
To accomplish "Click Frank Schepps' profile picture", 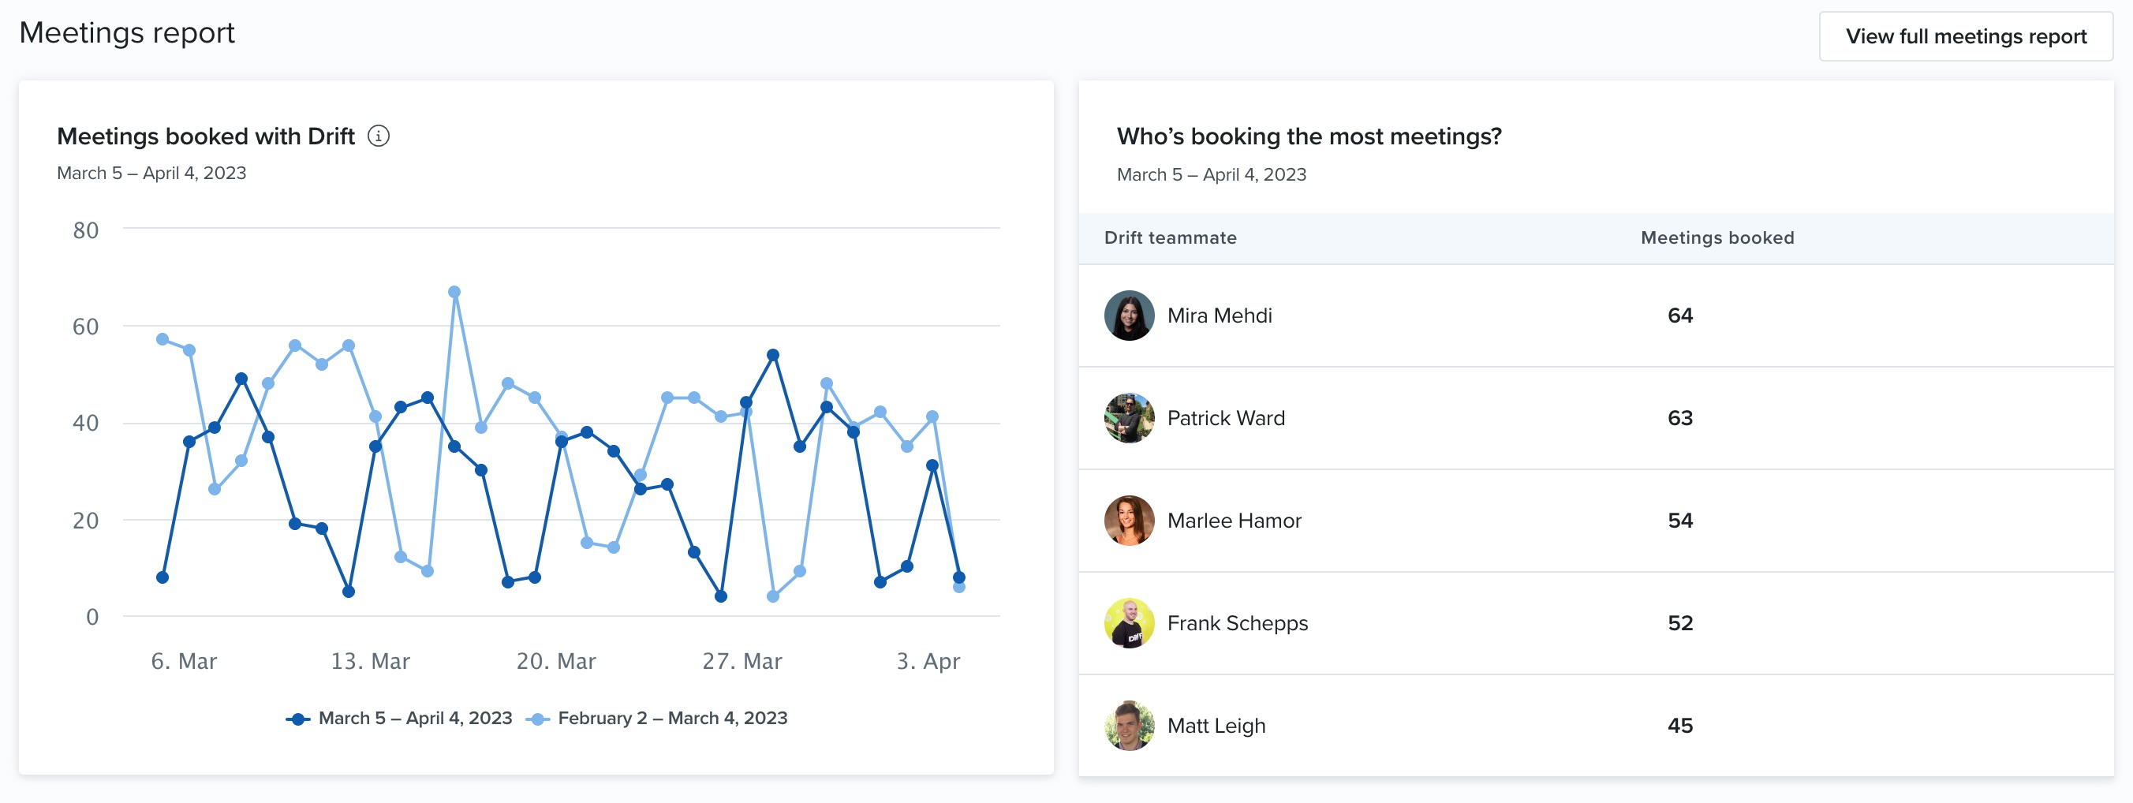I will coord(1129,623).
